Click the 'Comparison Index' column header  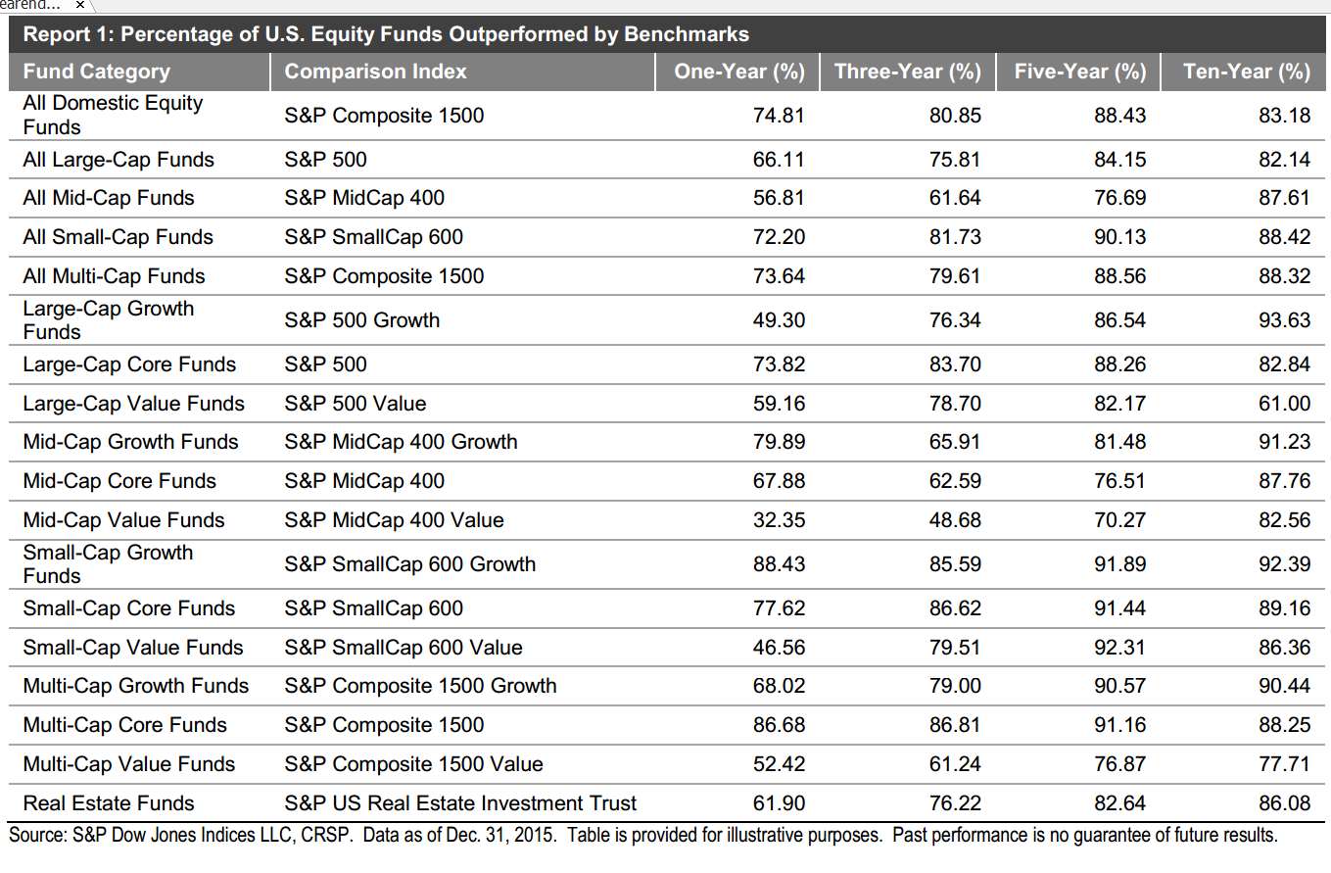pos(375,72)
